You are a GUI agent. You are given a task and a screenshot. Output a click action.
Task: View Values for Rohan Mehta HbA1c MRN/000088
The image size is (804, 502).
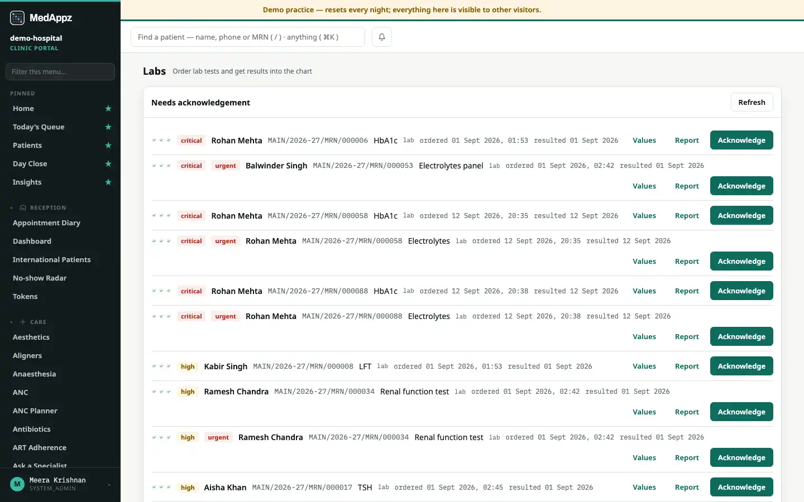[644, 291]
